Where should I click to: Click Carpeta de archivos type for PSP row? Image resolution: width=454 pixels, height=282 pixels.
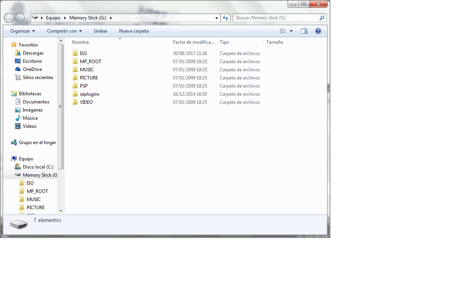[x=240, y=86]
